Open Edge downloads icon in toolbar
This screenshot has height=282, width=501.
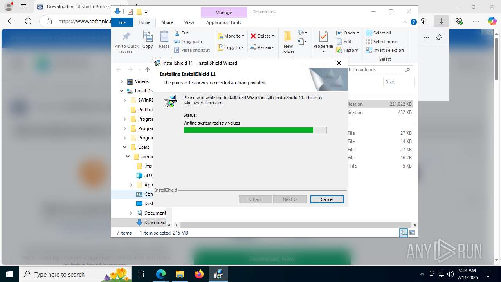(x=442, y=21)
